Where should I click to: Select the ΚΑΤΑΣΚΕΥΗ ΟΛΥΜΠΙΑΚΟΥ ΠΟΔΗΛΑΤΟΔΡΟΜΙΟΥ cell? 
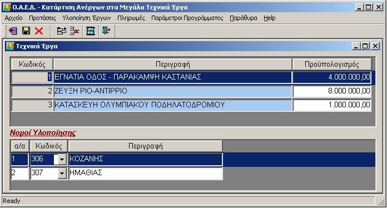[173, 105]
